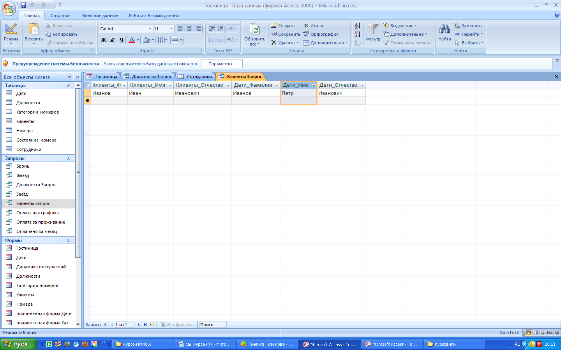Open the пуск Start button

point(18,344)
